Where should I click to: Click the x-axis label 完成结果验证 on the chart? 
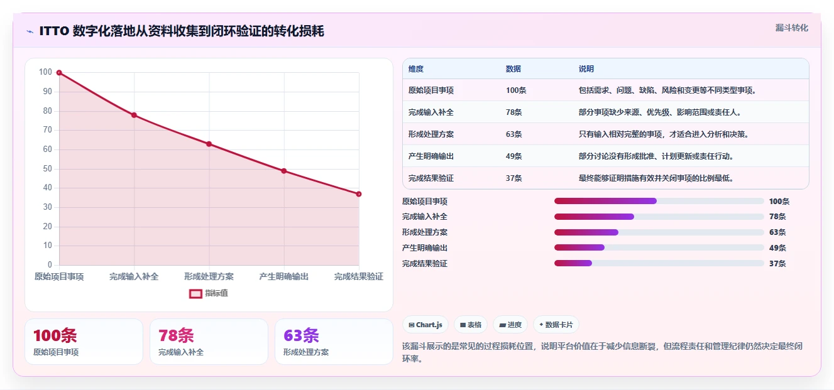[358, 276]
